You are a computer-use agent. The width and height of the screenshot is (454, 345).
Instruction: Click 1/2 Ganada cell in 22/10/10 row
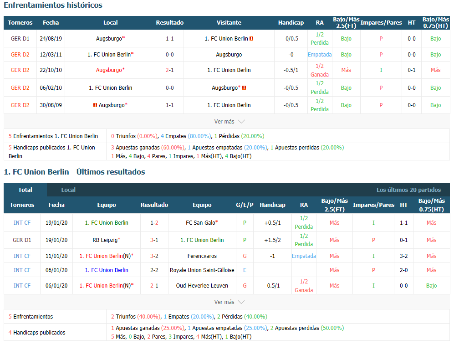(320, 70)
